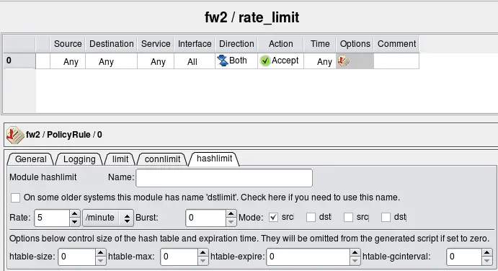The image size is (498, 271).
Task: Click the Burst value field
Action: click(x=206, y=218)
